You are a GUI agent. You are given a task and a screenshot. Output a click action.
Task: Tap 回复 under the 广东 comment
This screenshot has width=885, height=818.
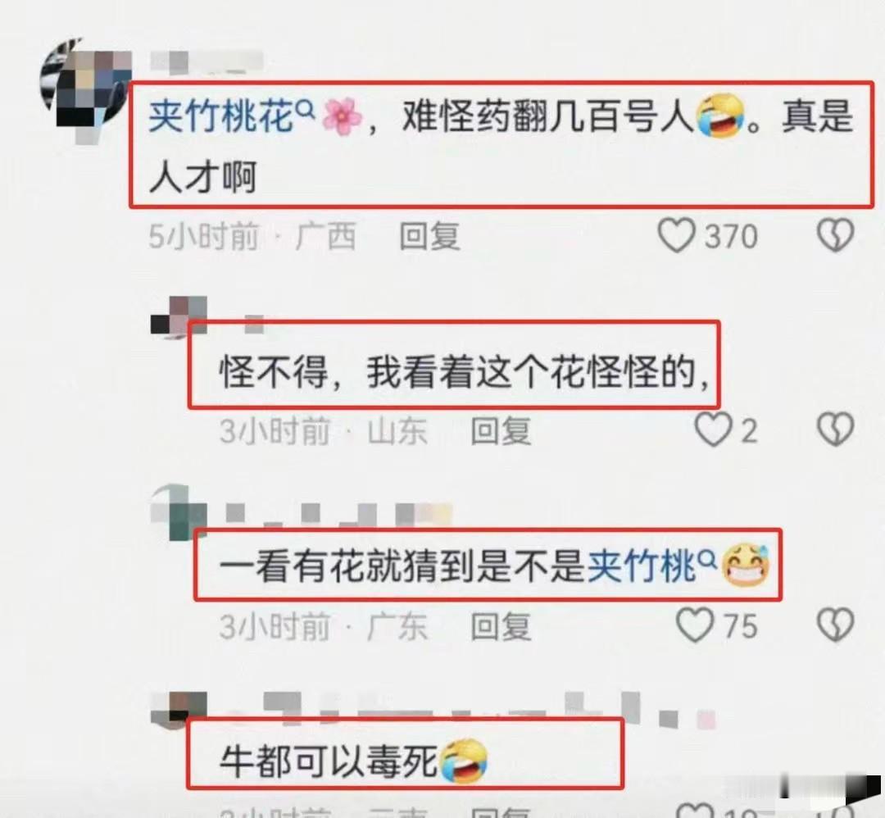(x=501, y=626)
